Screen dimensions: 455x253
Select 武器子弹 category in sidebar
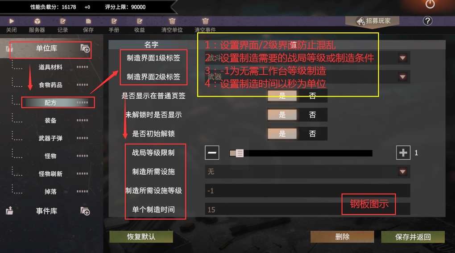click(x=50, y=138)
